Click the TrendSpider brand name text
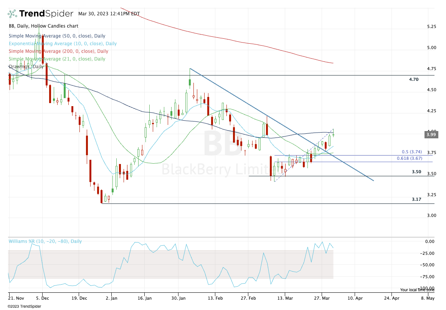 click(46, 13)
